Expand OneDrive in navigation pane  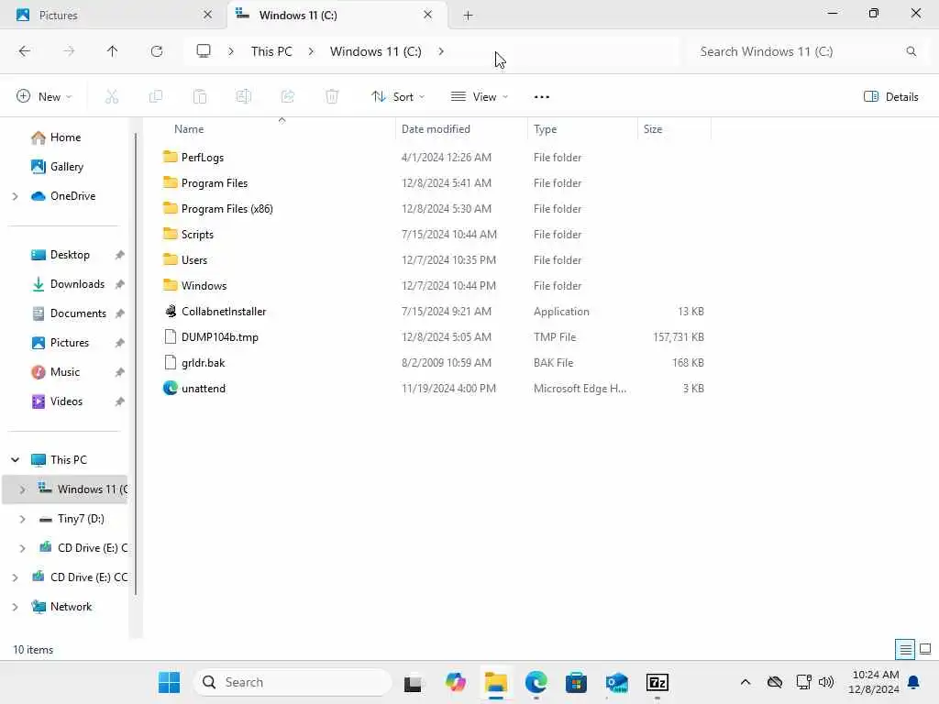pyautogui.click(x=15, y=196)
